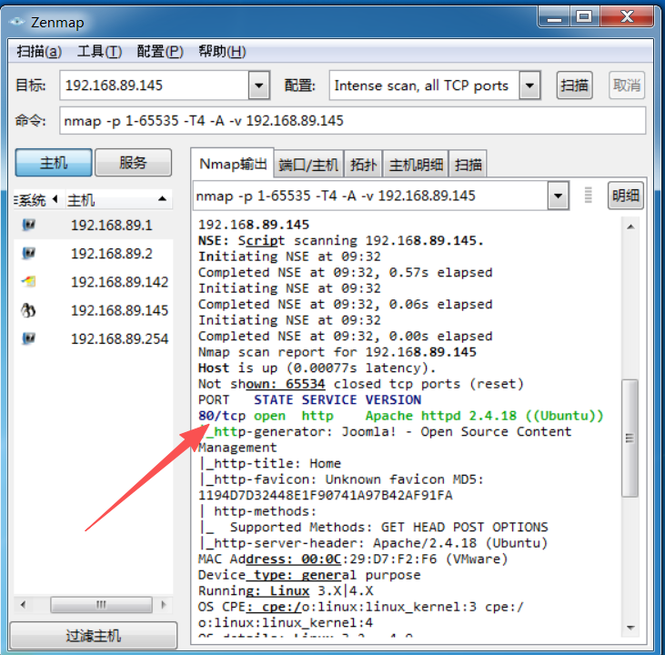
Task: Select OS icon beside host 192.168.89.254
Action: [28, 338]
